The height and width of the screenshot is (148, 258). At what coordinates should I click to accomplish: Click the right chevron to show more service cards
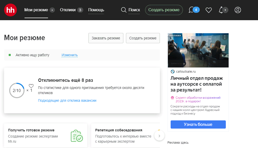(159, 136)
